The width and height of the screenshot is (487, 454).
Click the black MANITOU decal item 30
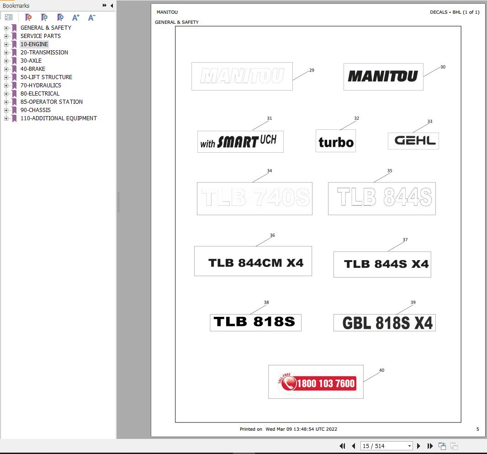383,77
